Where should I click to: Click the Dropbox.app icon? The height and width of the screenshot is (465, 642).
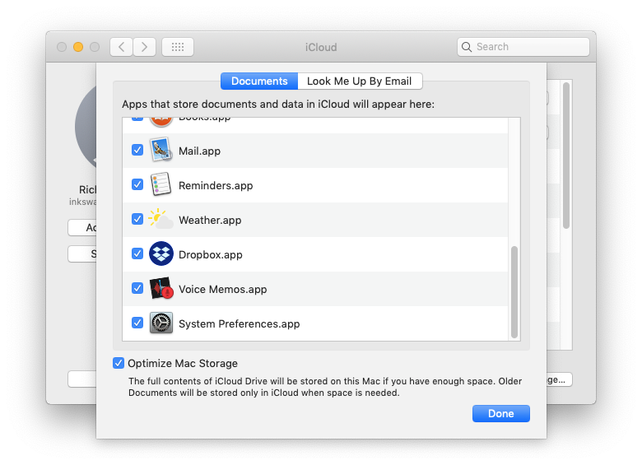click(160, 253)
